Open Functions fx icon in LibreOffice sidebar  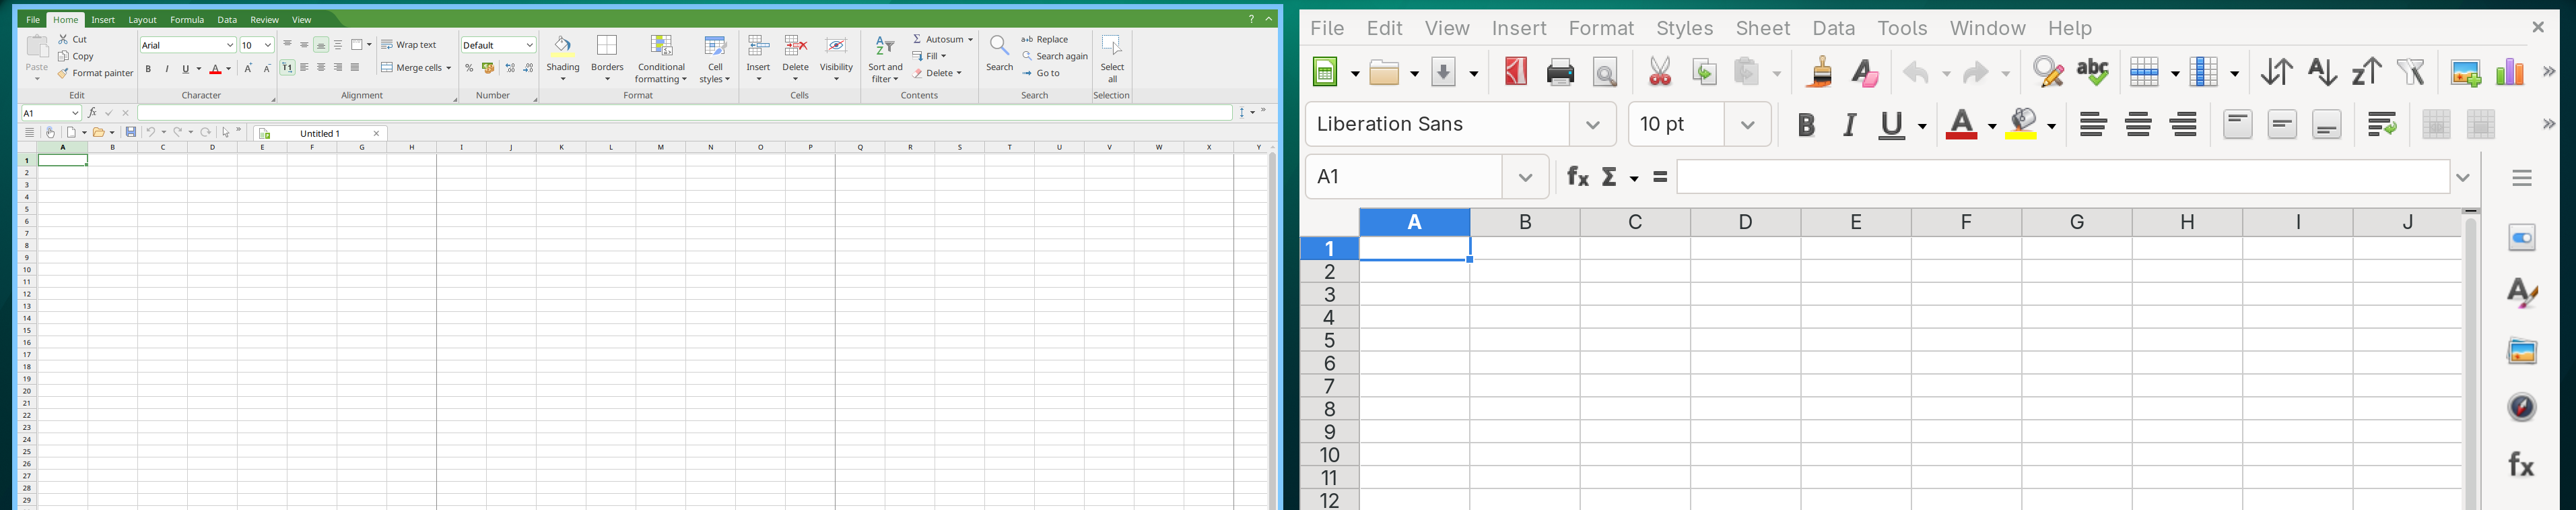click(x=2522, y=464)
